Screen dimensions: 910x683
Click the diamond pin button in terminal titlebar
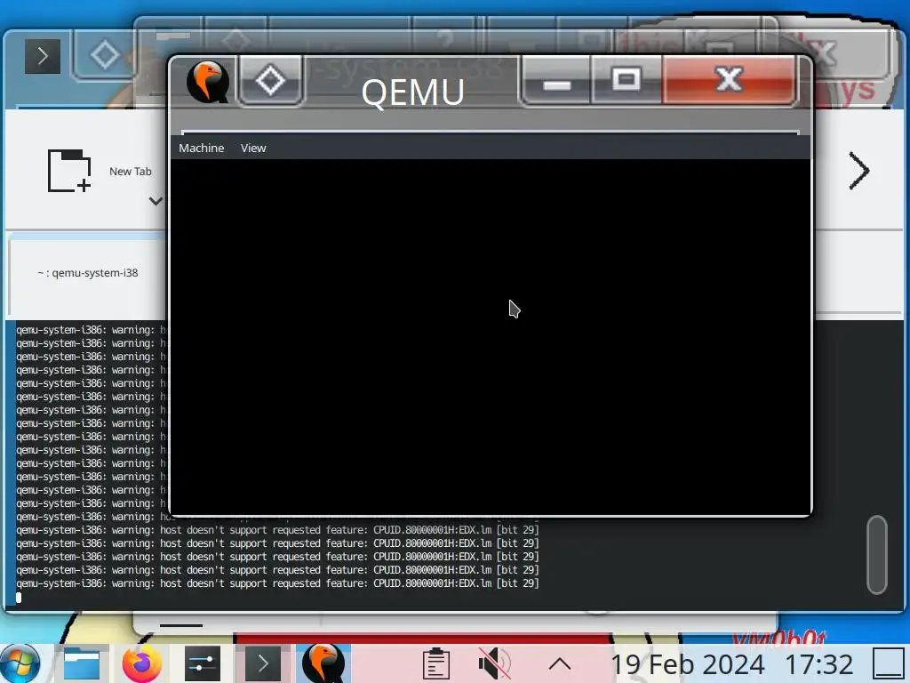coord(105,55)
